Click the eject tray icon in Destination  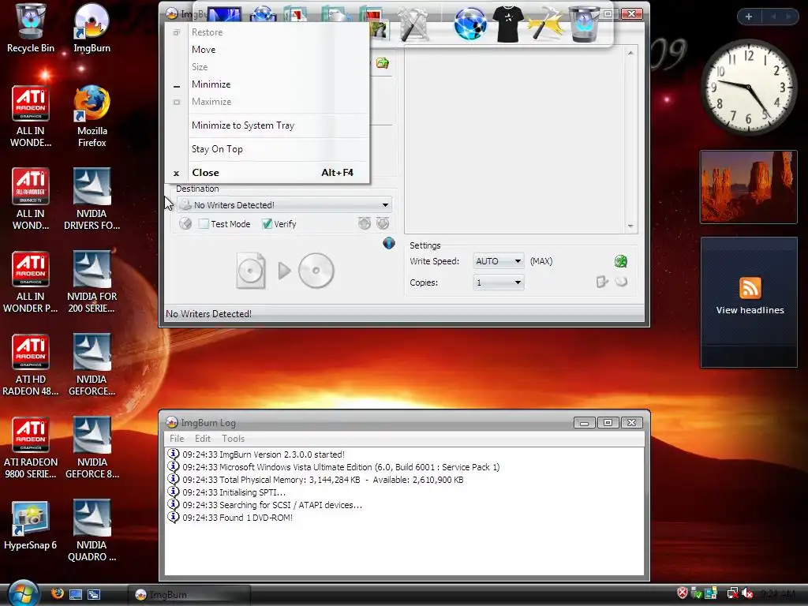365,223
